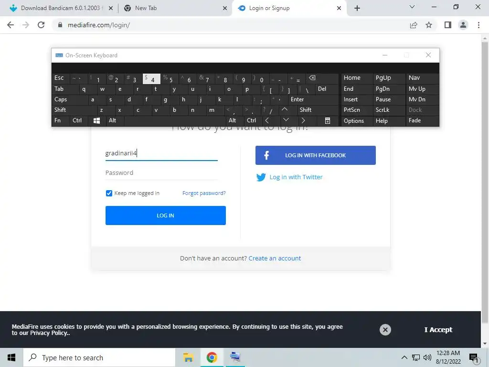This screenshot has width=489, height=367.
Task: Click the Tab key on On-Screen Keyboard
Action: [64, 89]
